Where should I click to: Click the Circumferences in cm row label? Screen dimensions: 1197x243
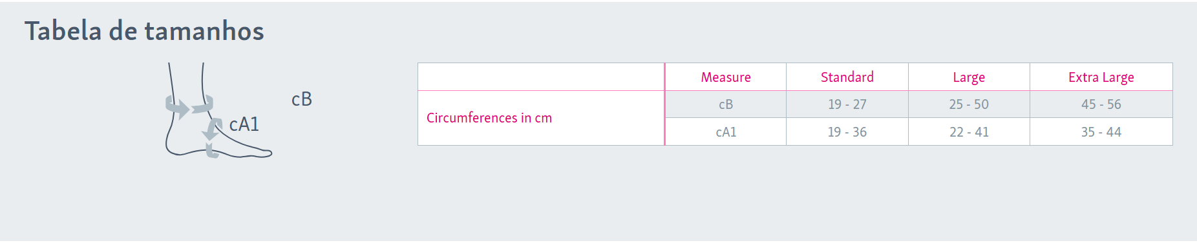tap(489, 118)
